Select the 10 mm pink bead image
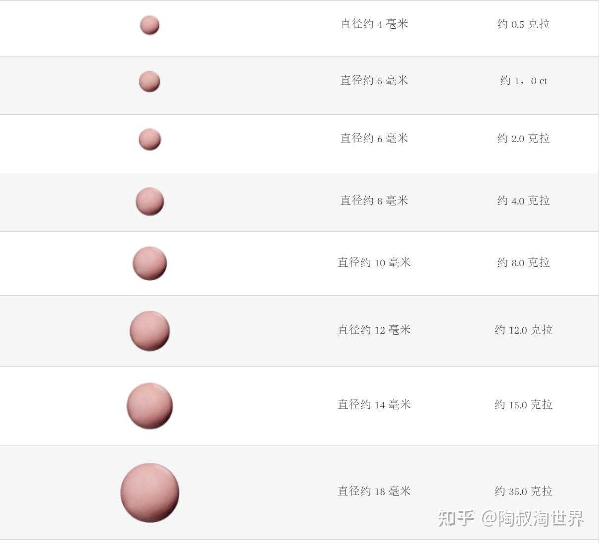599x543 pixels. [150, 263]
